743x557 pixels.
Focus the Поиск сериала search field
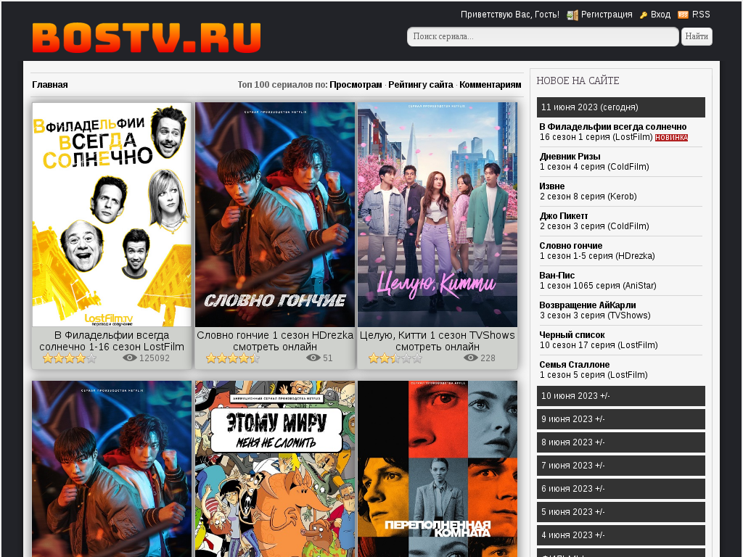pos(543,36)
